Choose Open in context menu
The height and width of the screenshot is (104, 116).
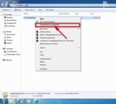(x=42, y=19)
